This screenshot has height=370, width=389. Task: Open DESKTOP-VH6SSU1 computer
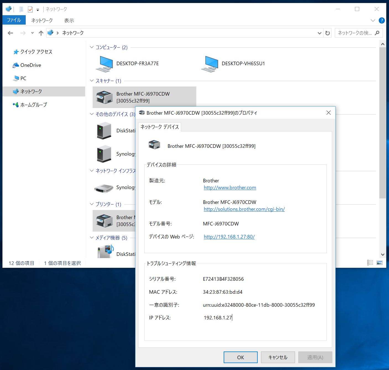pyautogui.click(x=233, y=64)
